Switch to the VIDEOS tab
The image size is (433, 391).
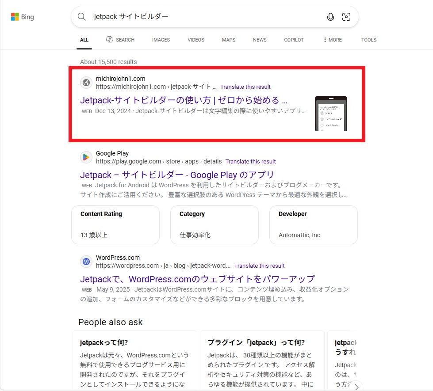[x=196, y=40]
